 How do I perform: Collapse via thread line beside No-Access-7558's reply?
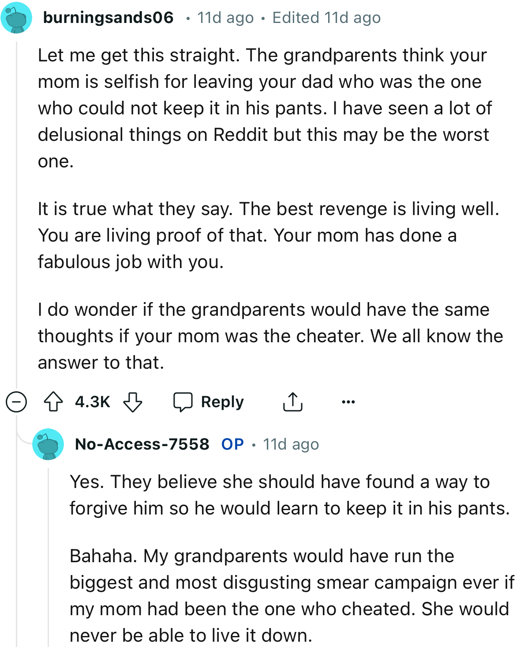tap(48, 552)
